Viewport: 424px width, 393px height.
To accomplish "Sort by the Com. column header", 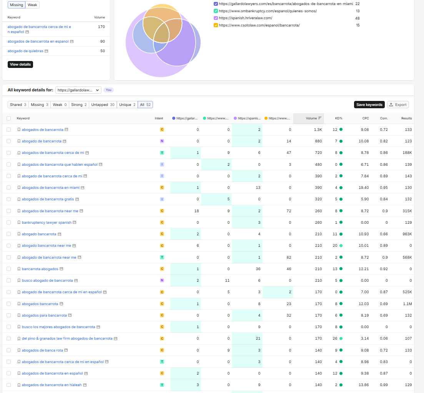I will point(384,118).
